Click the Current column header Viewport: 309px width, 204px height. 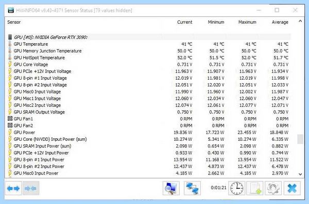(184, 22)
